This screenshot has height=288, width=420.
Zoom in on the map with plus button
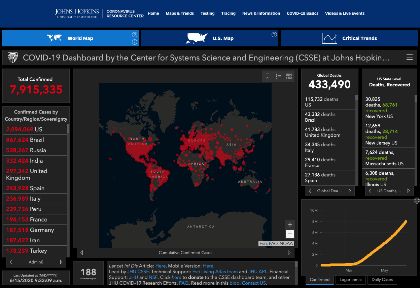coord(290,225)
